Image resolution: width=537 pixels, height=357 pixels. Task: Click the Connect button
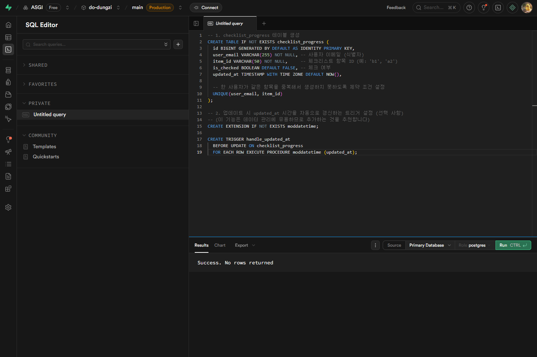(206, 8)
